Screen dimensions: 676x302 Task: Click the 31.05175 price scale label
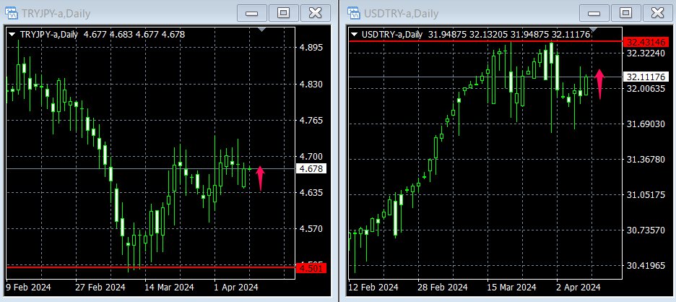646,195
